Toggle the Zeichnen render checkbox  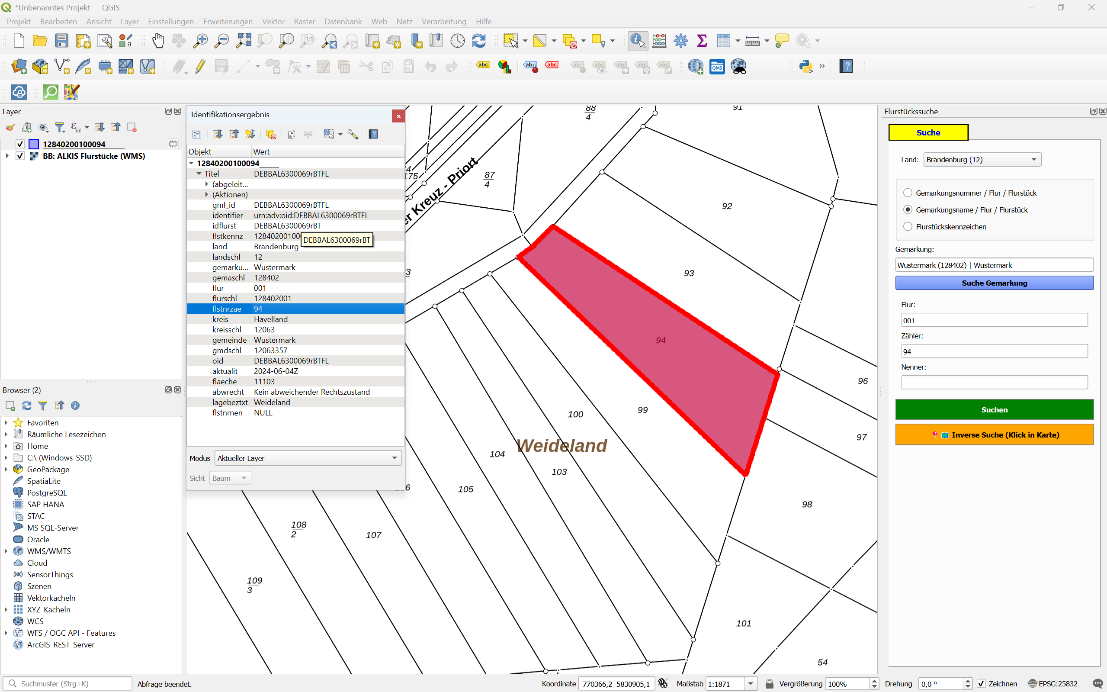(x=981, y=684)
